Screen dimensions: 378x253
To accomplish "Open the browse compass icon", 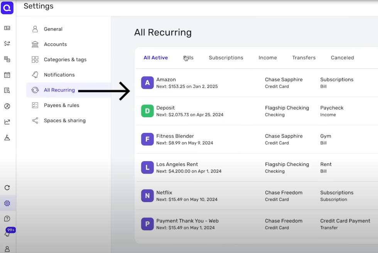I will 7,106.
